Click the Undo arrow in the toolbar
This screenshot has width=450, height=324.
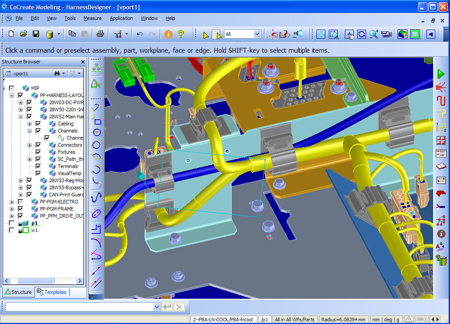(x=140, y=34)
